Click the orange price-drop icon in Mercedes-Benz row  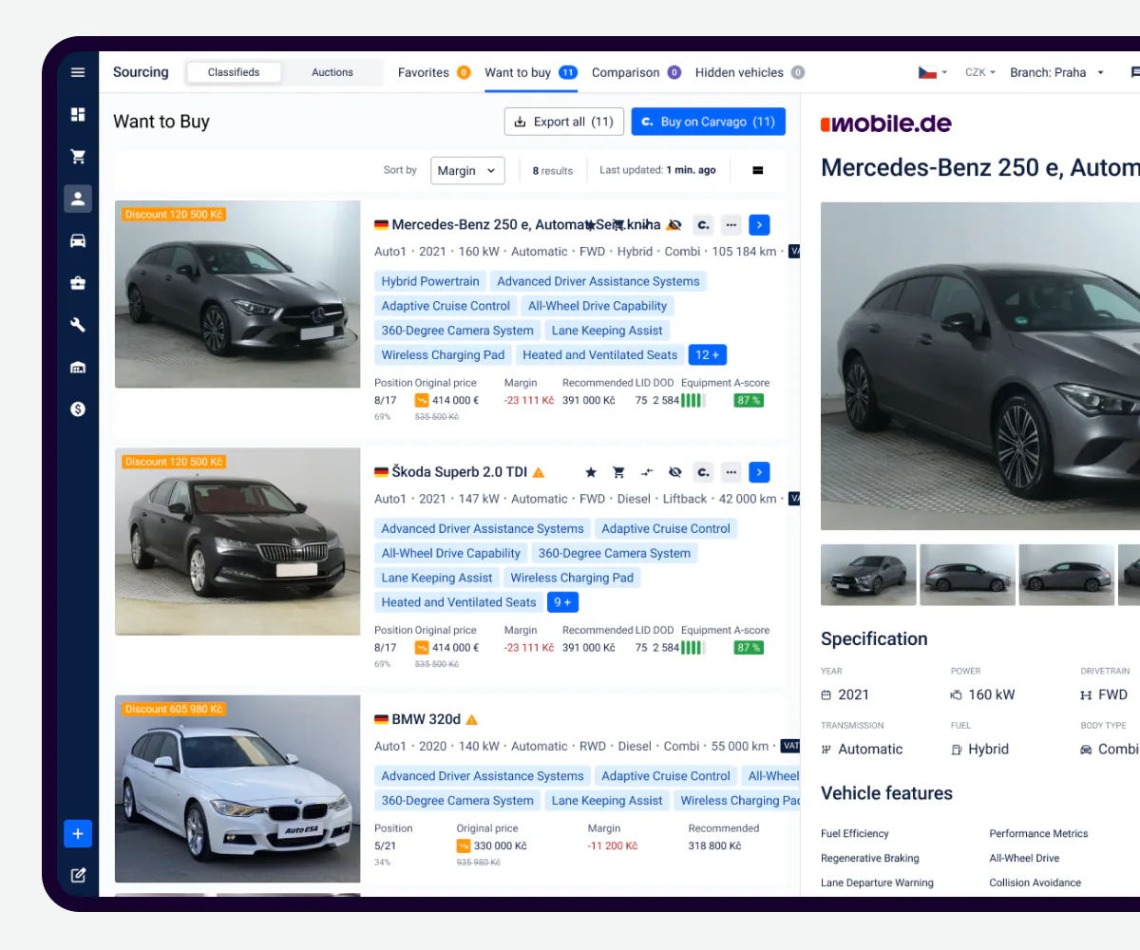[422, 401]
